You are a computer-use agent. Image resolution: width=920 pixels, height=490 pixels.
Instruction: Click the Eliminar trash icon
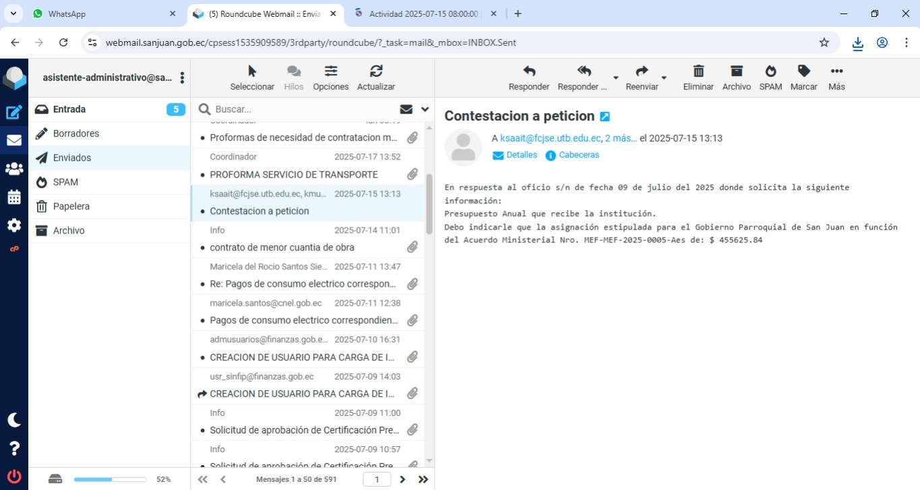[x=698, y=71]
